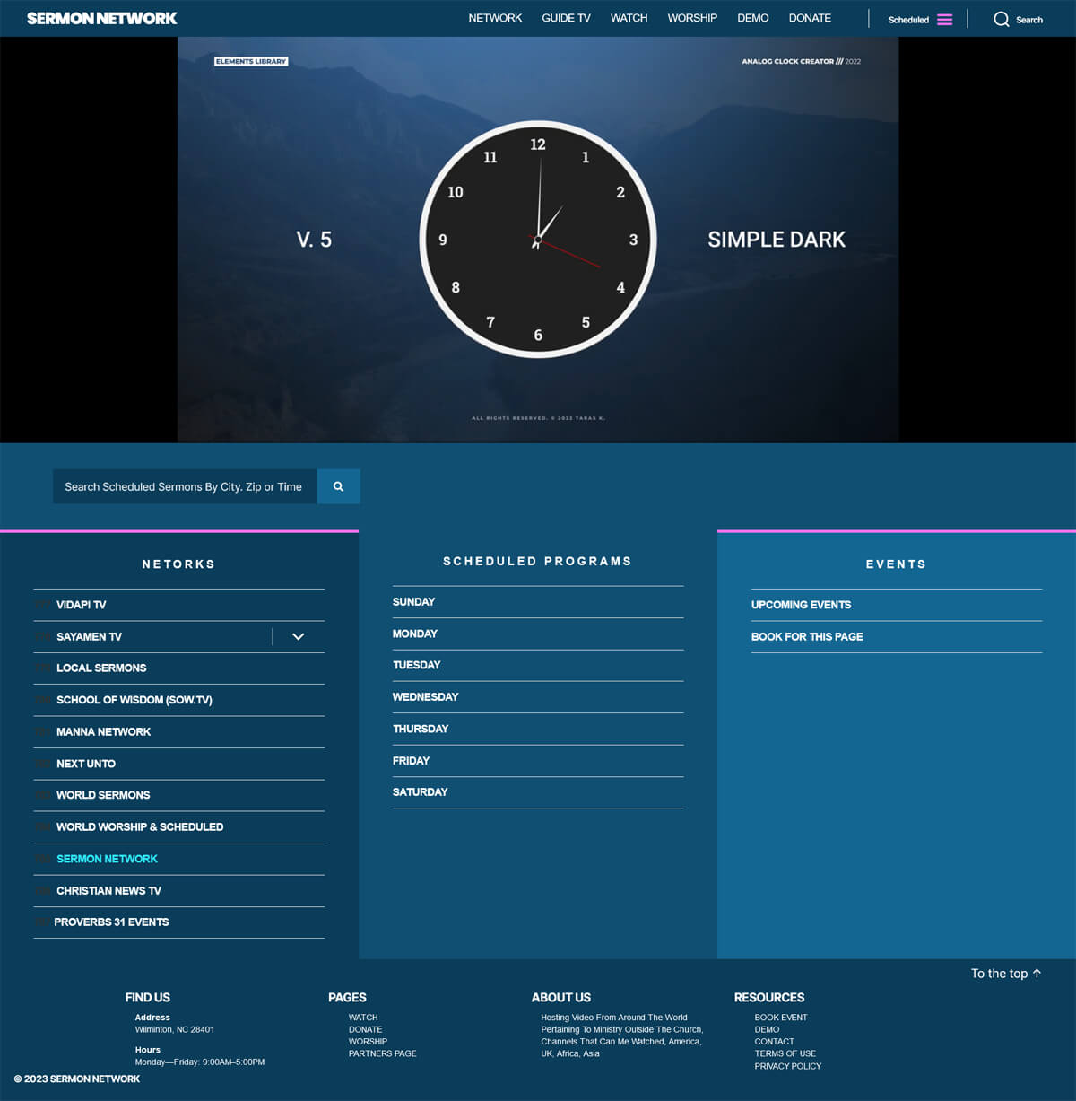Click DONATE in the navigation bar
This screenshot has width=1076, height=1101.
[x=809, y=17]
